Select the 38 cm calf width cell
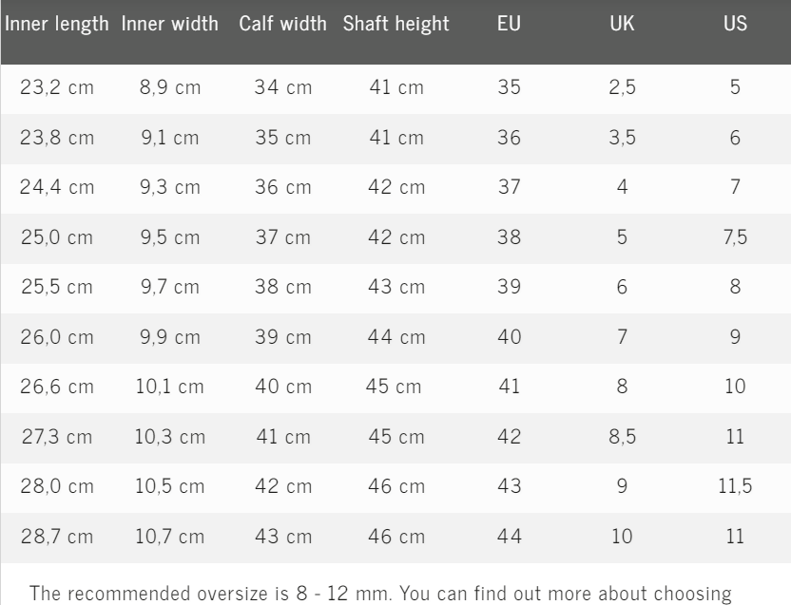The width and height of the screenshot is (791, 605). click(x=283, y=287)
